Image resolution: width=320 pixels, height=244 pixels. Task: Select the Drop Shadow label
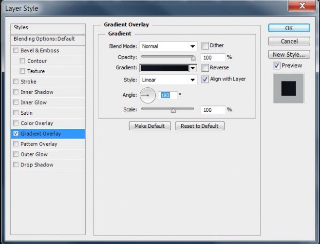click(37, 164)
